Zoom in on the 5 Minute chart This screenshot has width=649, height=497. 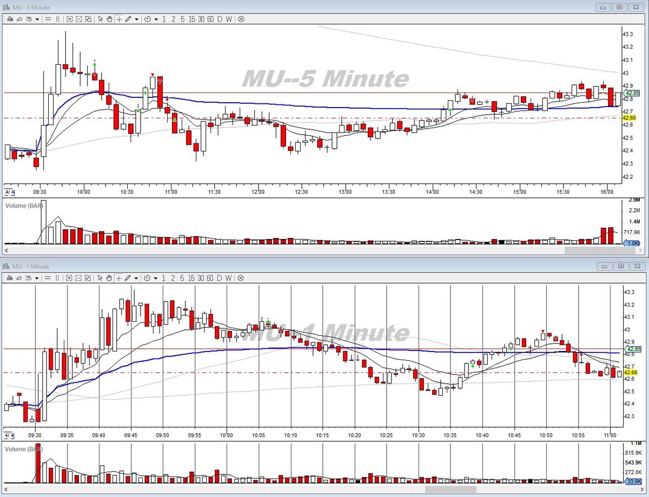coord(70,19)
